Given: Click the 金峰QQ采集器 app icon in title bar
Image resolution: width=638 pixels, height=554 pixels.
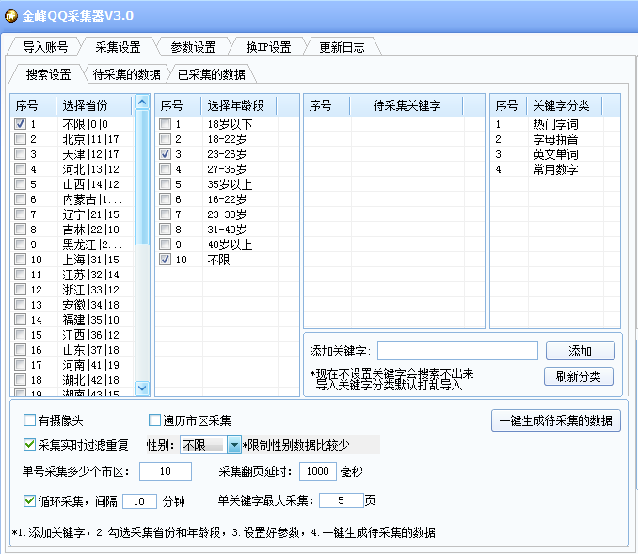Looking at the screenshot, I should [x=11, y=16].
